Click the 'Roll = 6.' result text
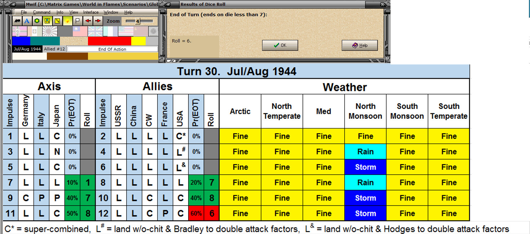Image resolution: width=530 pixels, height=234 pixels. 181,41
